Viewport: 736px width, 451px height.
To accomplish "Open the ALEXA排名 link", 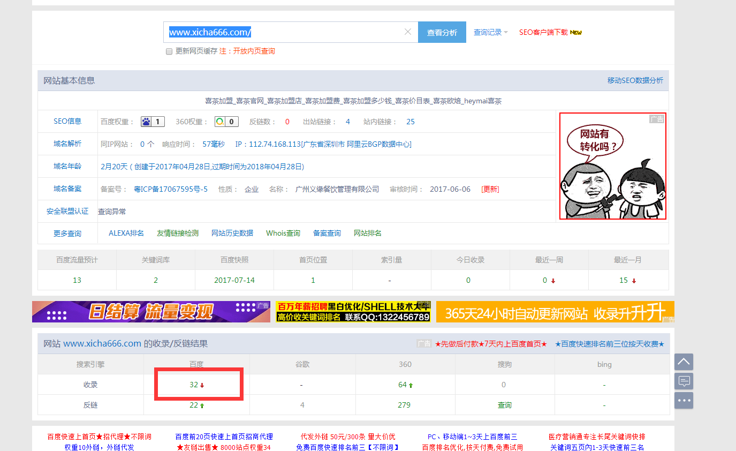I will click(126, 233).
